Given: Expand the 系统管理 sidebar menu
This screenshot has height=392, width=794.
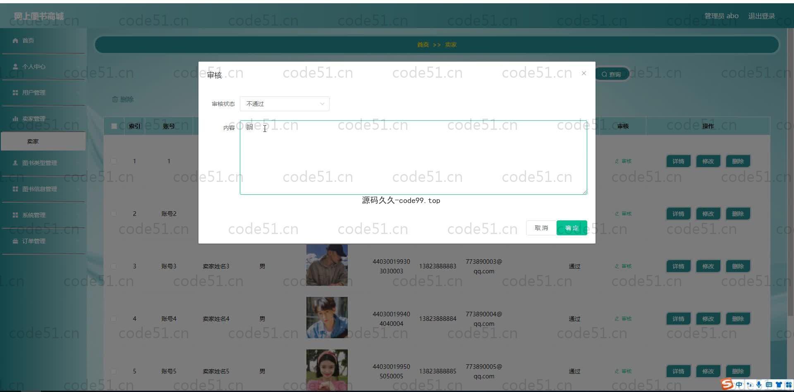Looking at the screenshot, I should click(34, 215).
